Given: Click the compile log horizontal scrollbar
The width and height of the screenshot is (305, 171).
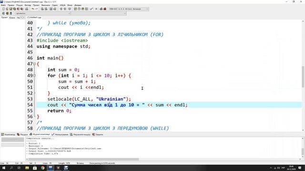Looking at the screenshot, I should pyautogui.click(x=84, y=159).
